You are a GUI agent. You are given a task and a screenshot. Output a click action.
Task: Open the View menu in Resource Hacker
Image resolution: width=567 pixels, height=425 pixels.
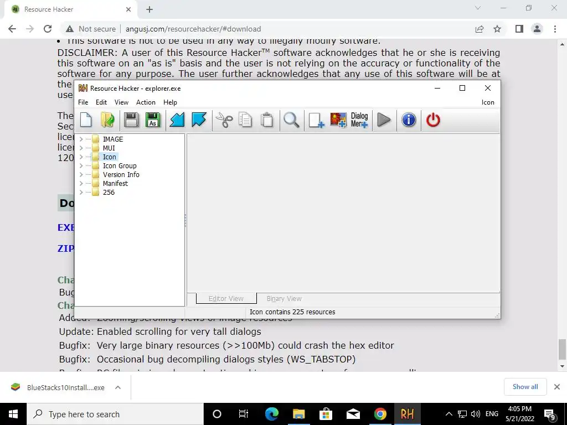click(121, 102)
